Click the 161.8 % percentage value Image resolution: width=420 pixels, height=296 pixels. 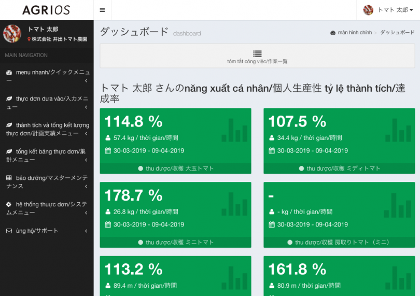coord(297,269)
